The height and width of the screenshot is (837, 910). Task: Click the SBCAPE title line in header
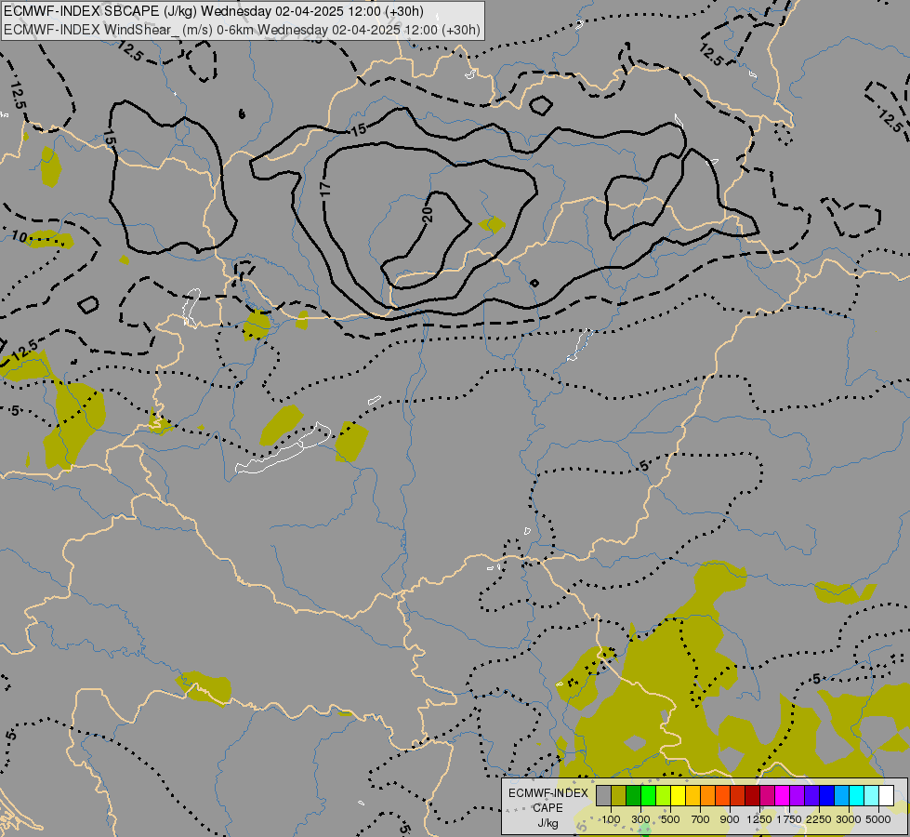point(214,11)
